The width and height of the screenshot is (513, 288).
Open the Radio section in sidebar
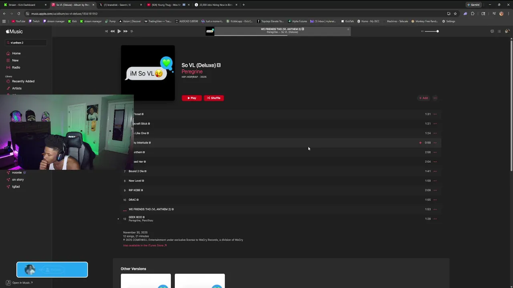[x=16, y=67]
